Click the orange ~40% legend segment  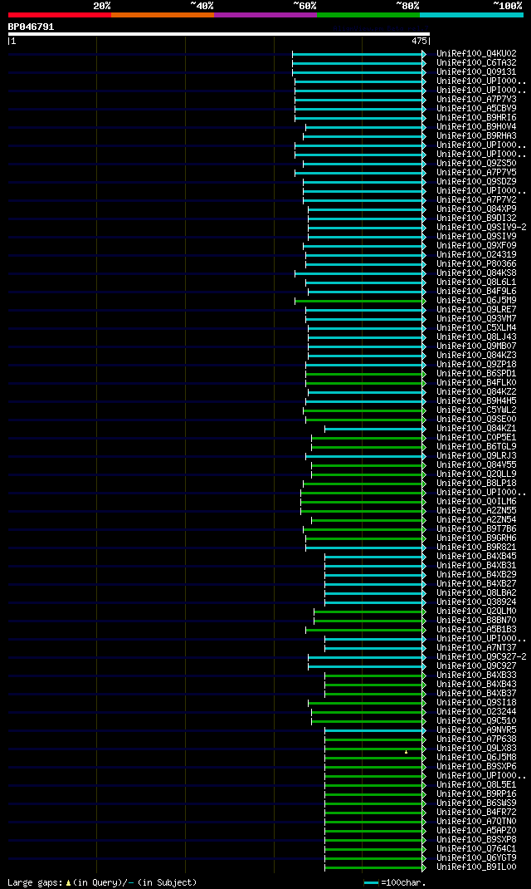163,15
